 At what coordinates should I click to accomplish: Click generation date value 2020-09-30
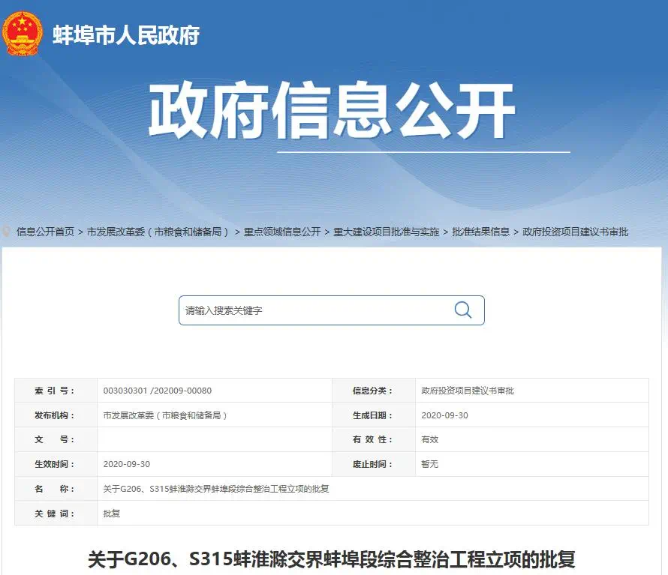pos(444,415)
